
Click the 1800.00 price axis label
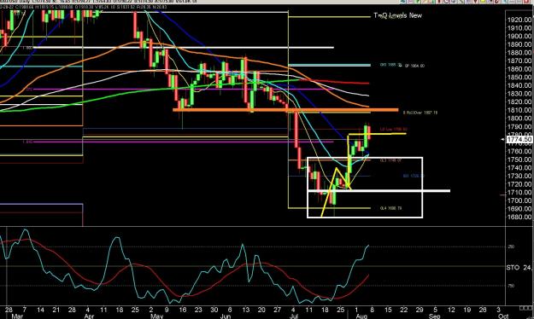(x=519, y=119)
